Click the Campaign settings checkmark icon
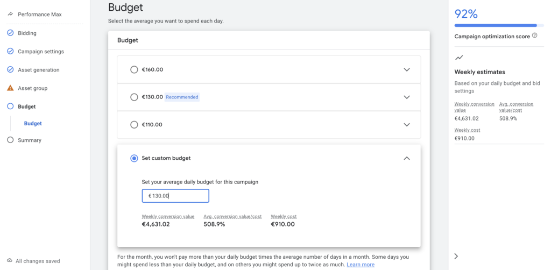 pyautogui.click(x=10, y=52)
